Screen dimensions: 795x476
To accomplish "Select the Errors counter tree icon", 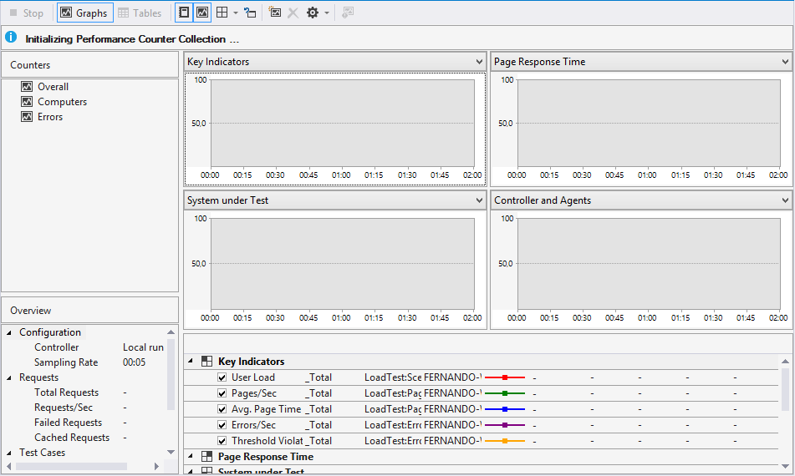I will coord(27,117).
